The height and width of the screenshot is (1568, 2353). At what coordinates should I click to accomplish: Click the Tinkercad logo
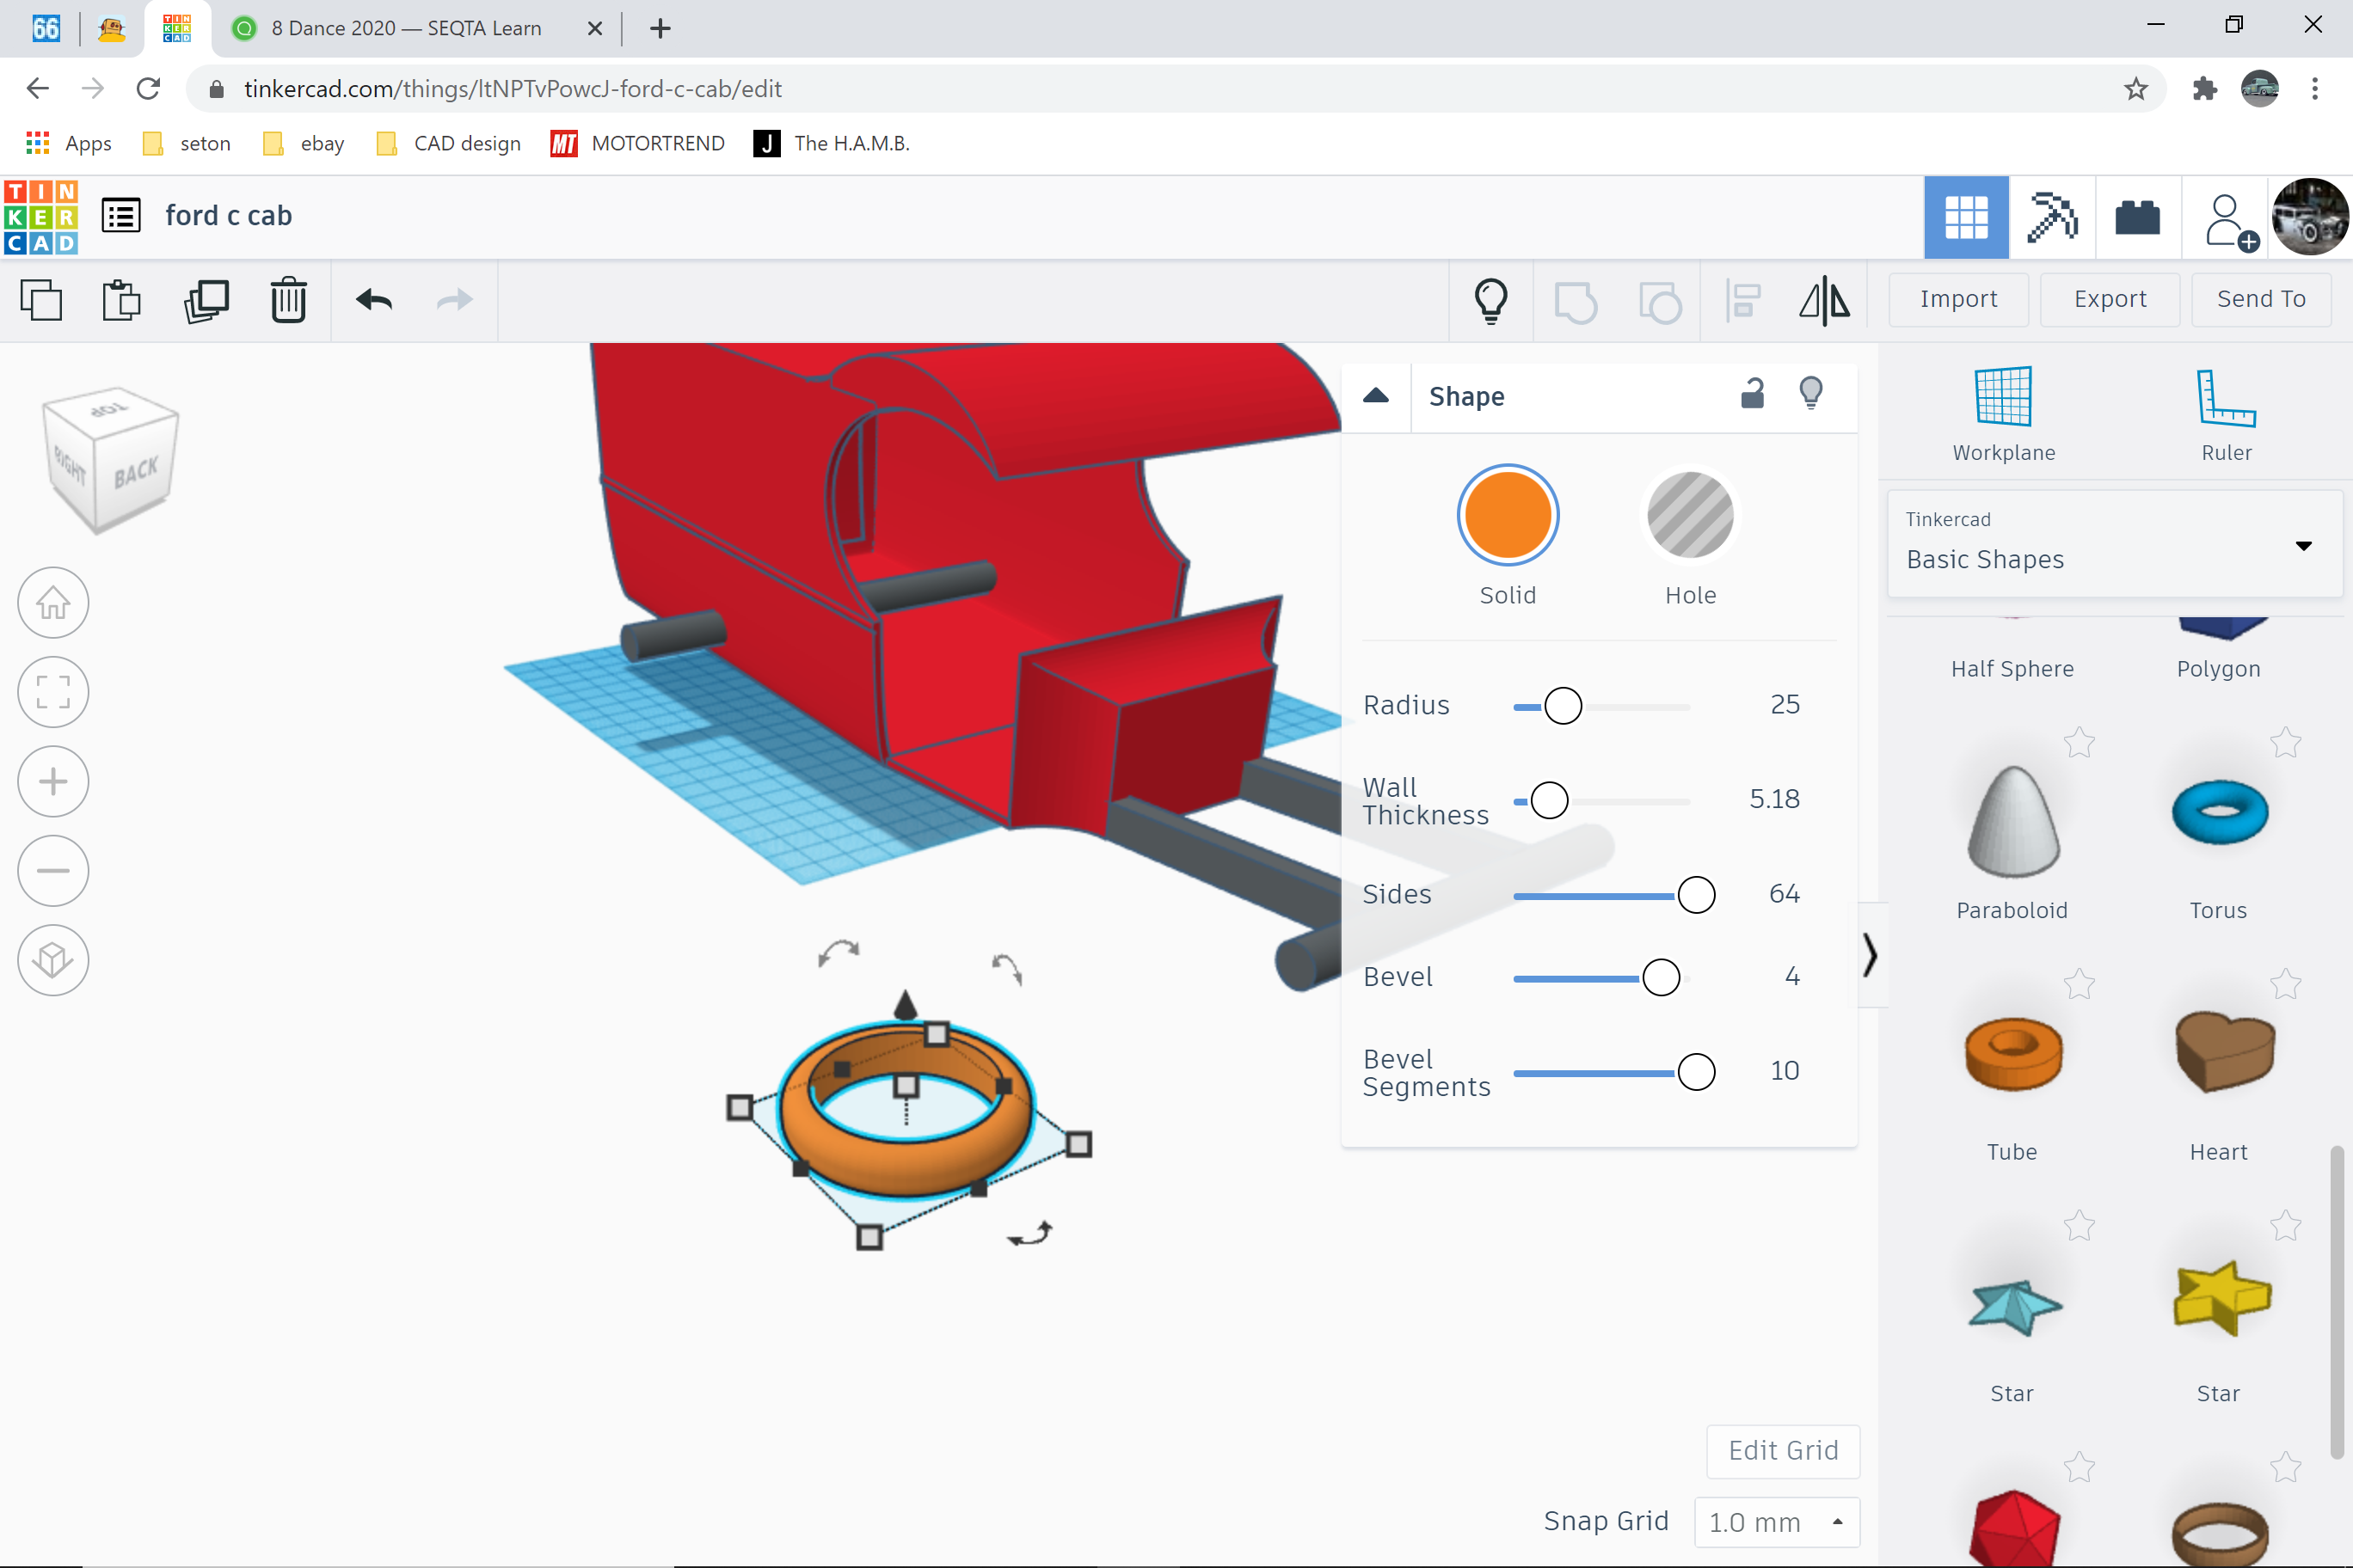41,217
